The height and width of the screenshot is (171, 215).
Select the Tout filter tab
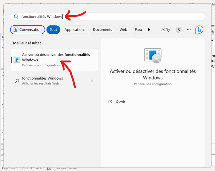click(53, 30)
